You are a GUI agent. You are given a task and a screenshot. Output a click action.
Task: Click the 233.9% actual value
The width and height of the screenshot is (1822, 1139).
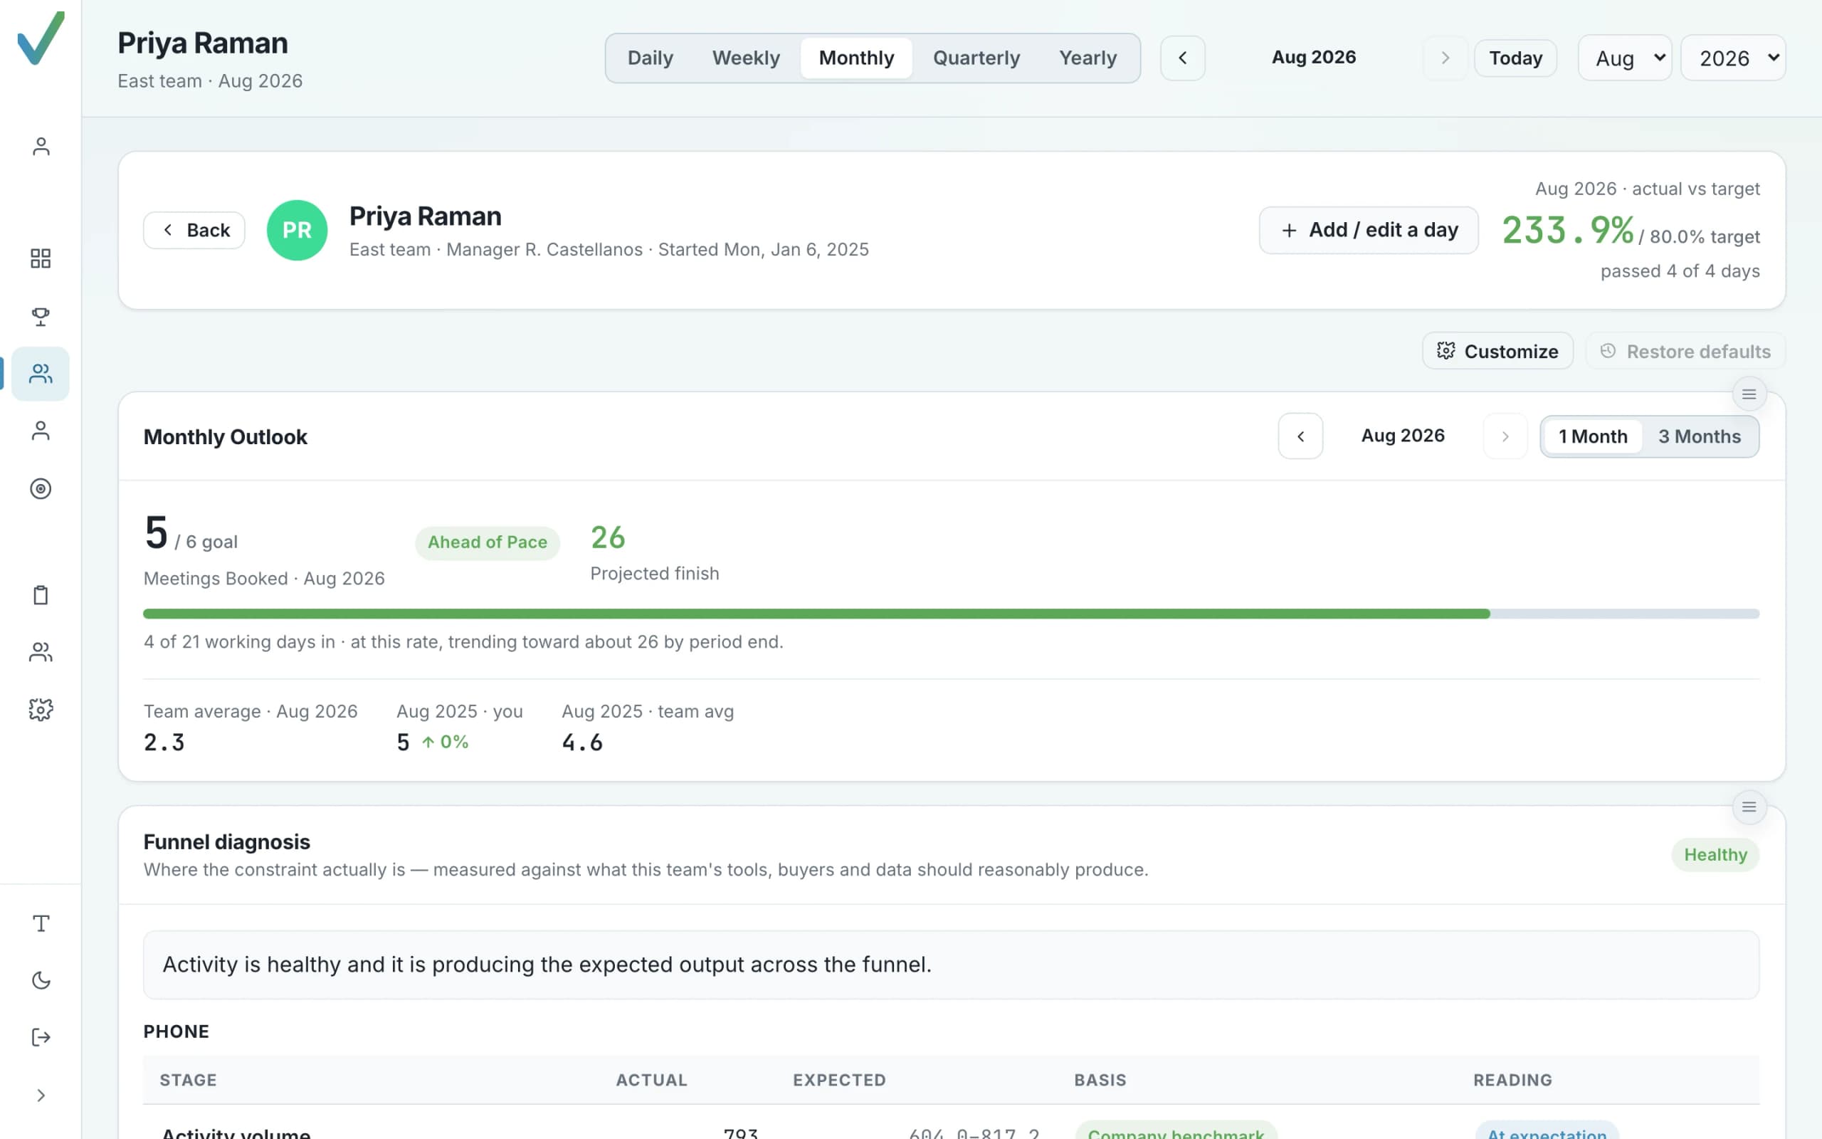(1567, 231)
